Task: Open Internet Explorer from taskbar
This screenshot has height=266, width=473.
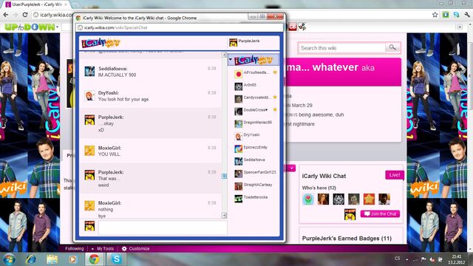Action: 31,259
